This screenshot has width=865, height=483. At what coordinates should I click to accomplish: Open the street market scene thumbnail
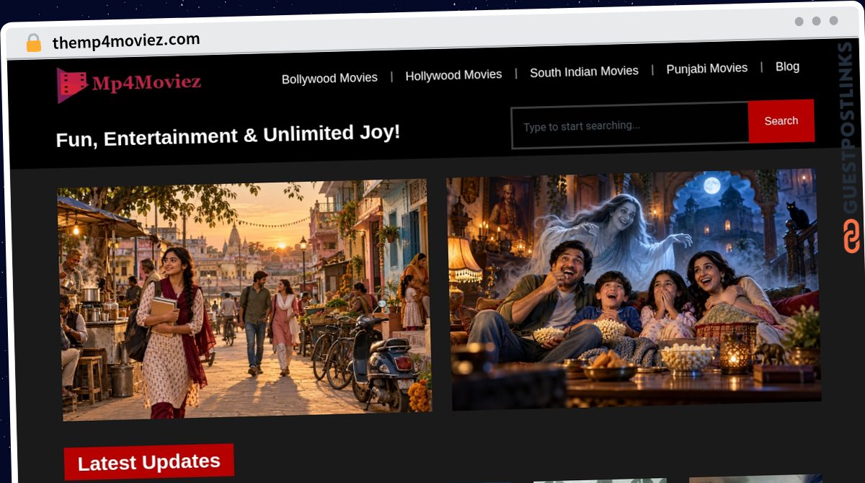[244, 299]
